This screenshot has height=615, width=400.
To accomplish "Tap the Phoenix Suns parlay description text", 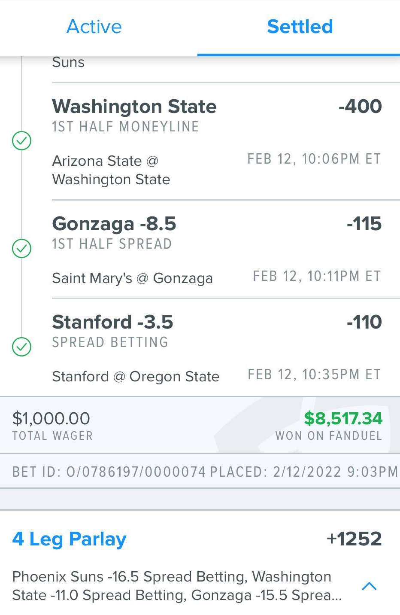I will click(177, 586).
